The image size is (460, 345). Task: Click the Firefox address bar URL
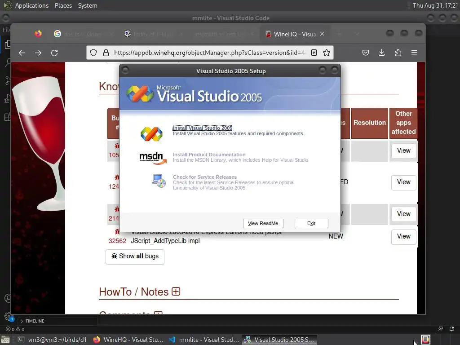(x=209, y=53)
